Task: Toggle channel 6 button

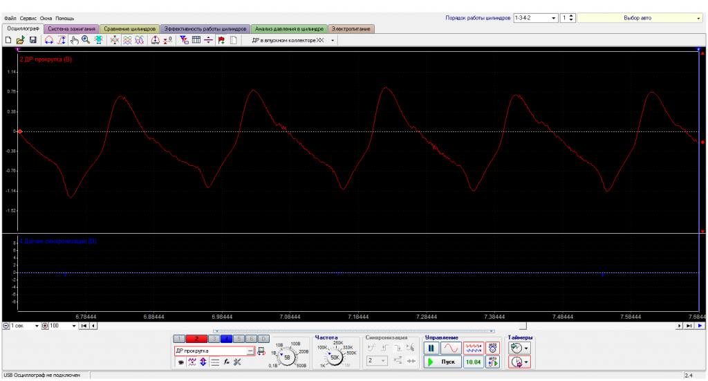Action: [x=251, y=339]
